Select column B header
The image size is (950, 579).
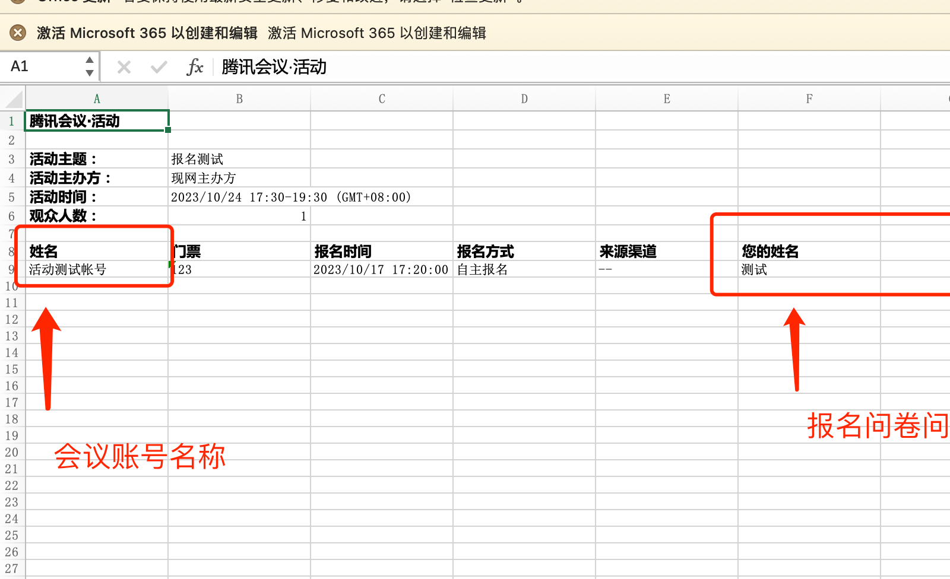coord(239,99)
